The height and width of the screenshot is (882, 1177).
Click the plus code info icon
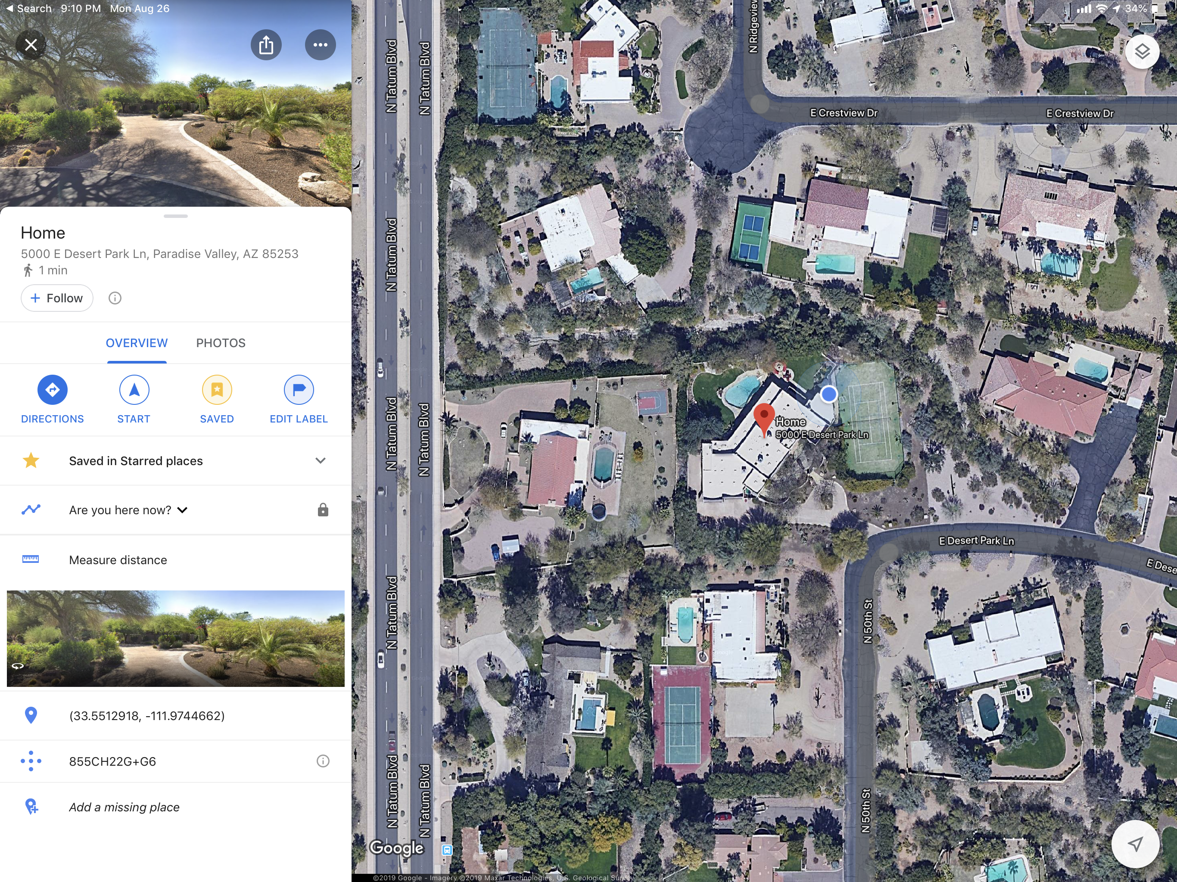click(323, 761)
